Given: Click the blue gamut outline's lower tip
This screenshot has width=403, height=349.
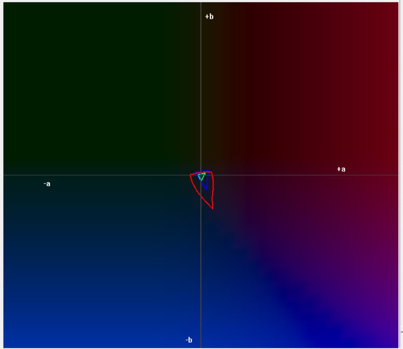Looking at the screenshot, I should pos(206,189).
